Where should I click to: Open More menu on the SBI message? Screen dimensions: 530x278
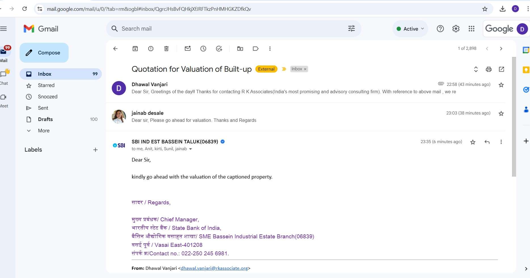(501, 142)
